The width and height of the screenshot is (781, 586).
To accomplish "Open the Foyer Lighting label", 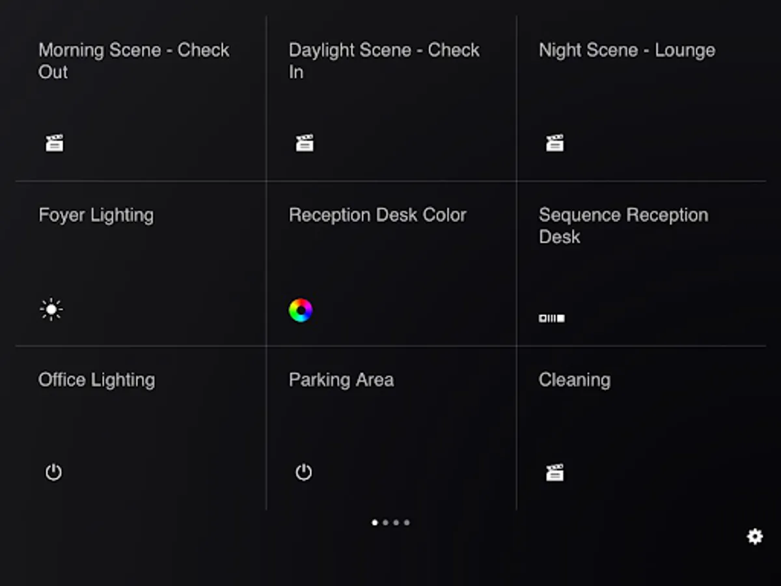I will [x=96, y=215].
